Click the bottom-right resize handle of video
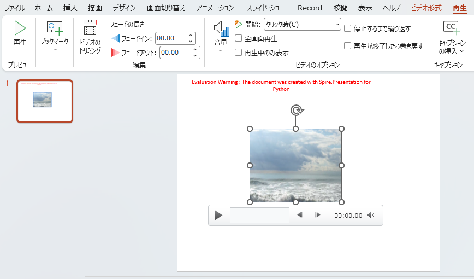Viewport: 474px width, 279px height. click(341, 202)
